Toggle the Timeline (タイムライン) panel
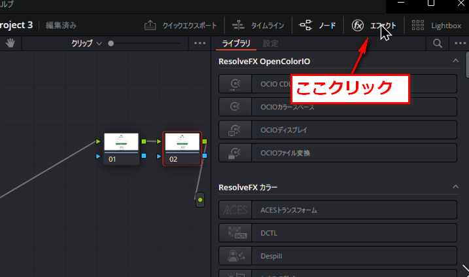This screenshot has height=277, width=469. 258,26
